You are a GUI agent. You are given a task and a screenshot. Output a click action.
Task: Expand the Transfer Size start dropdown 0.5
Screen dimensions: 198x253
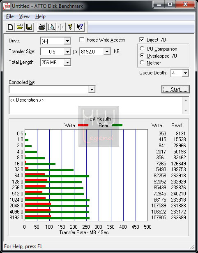coord(67,52)
